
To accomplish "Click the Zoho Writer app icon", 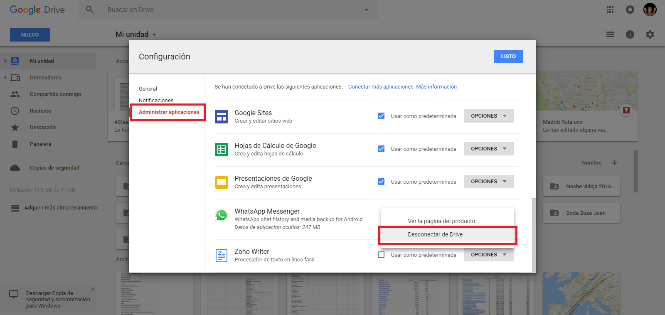I will [222, 256].
